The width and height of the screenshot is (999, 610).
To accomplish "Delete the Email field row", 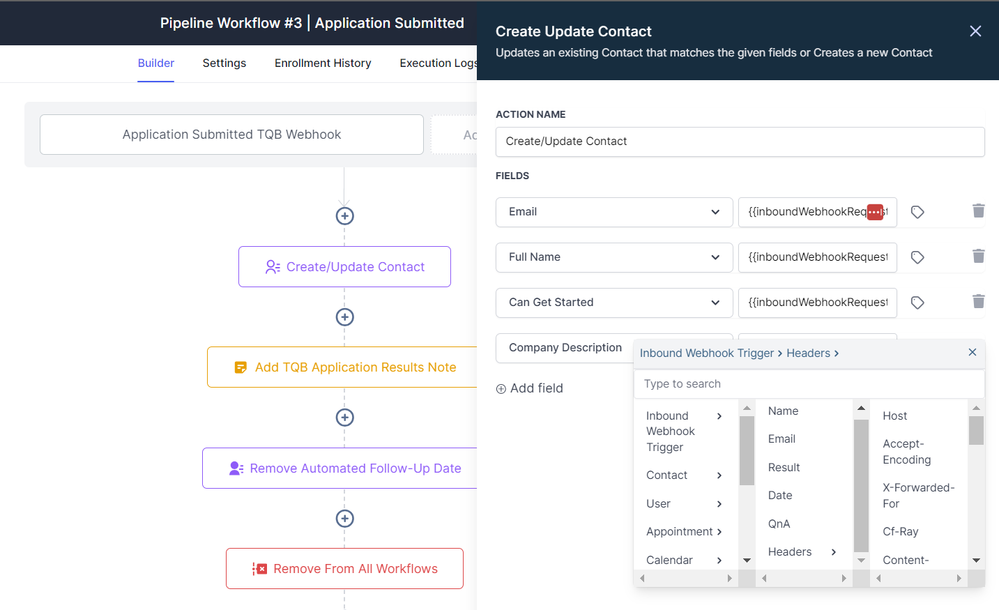I will pos(979,211).
